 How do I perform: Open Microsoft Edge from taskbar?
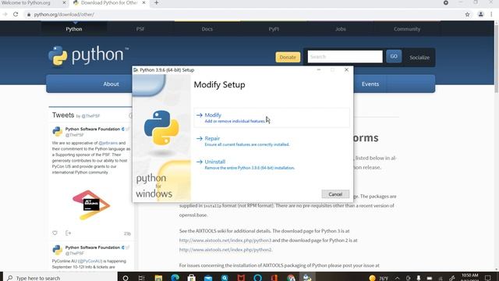click(175, 278)
